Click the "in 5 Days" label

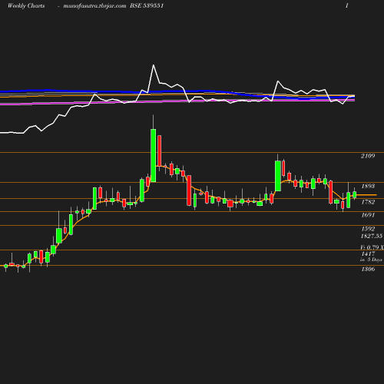(371, 260)
